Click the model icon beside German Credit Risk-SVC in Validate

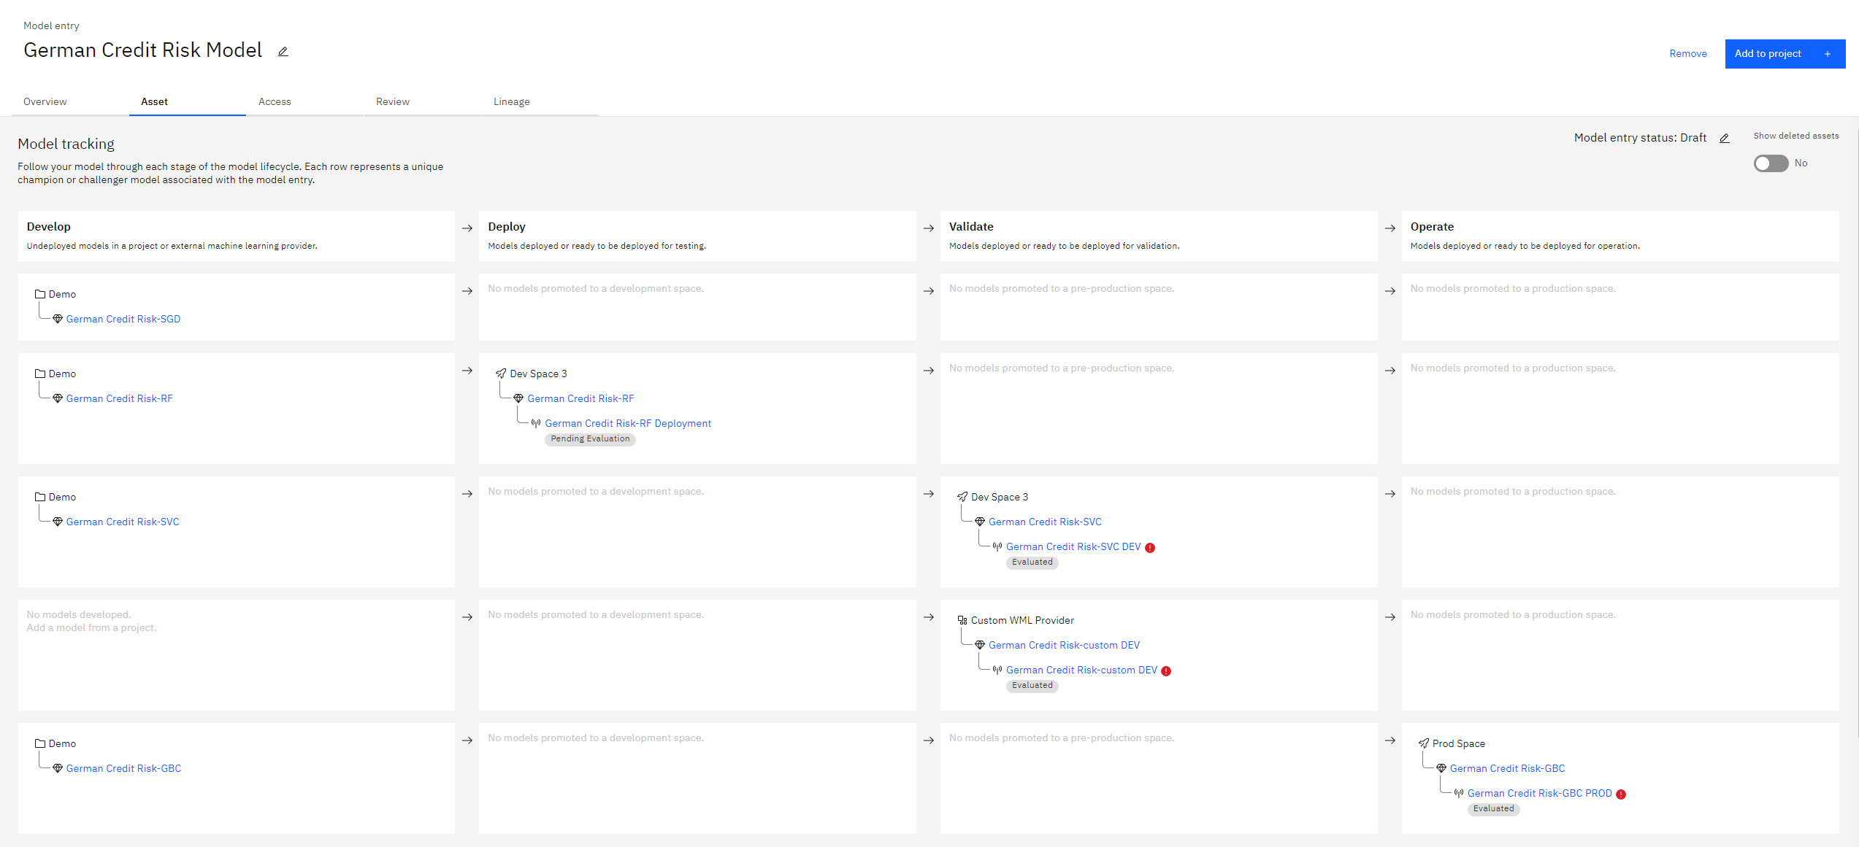tap(980, 522)
